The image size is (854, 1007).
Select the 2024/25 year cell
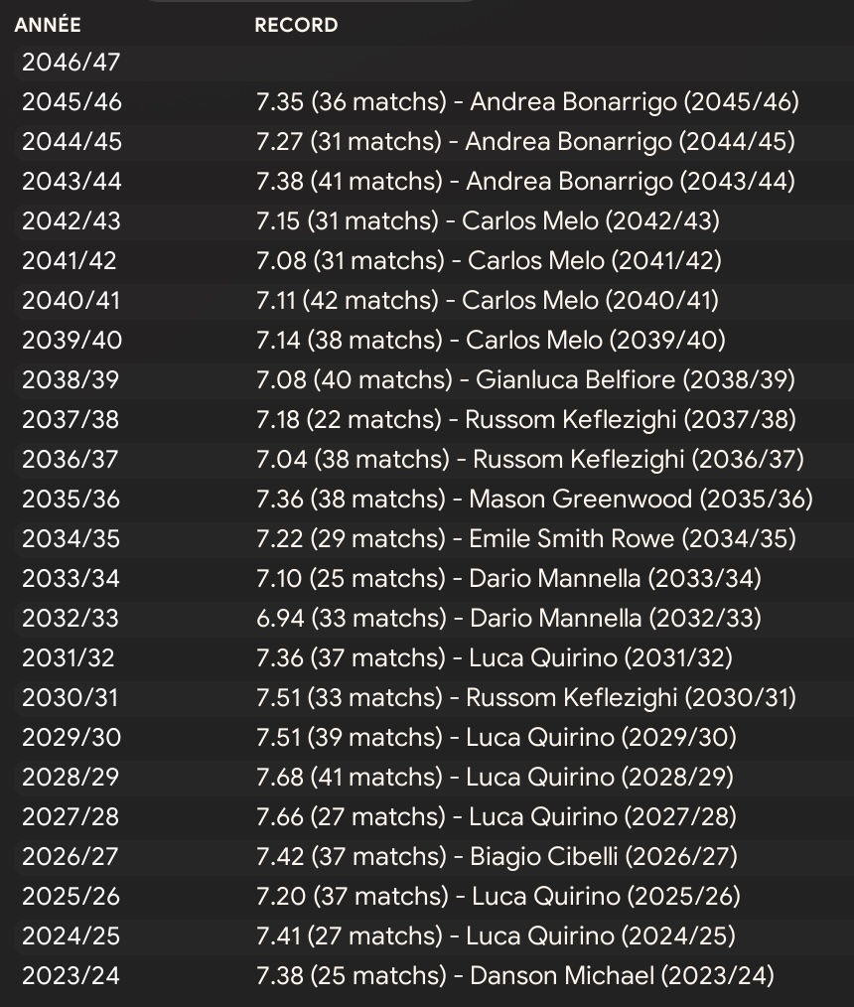(71, 936)
